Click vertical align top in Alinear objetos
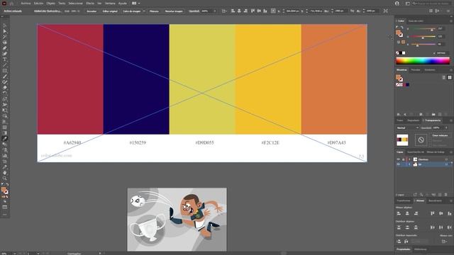 pos(432,213)
